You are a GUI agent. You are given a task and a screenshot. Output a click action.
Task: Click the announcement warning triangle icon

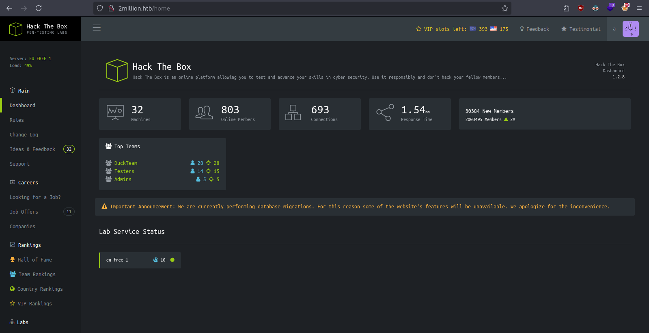click(x=104, y=206)
